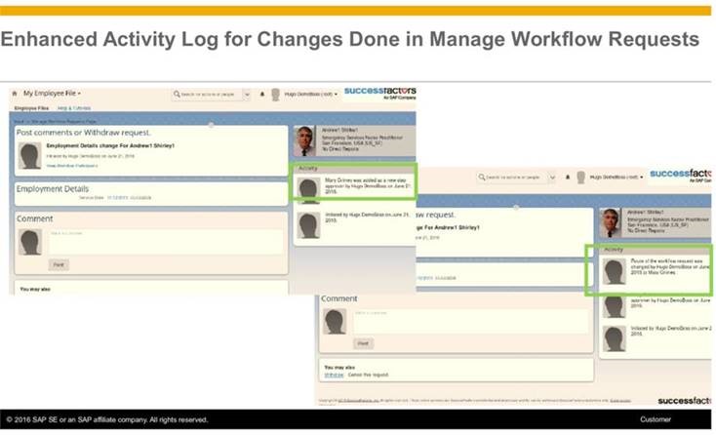Click the SuccessFactors logo in left screenshot

pyautogui.click(x=379, y=93)
